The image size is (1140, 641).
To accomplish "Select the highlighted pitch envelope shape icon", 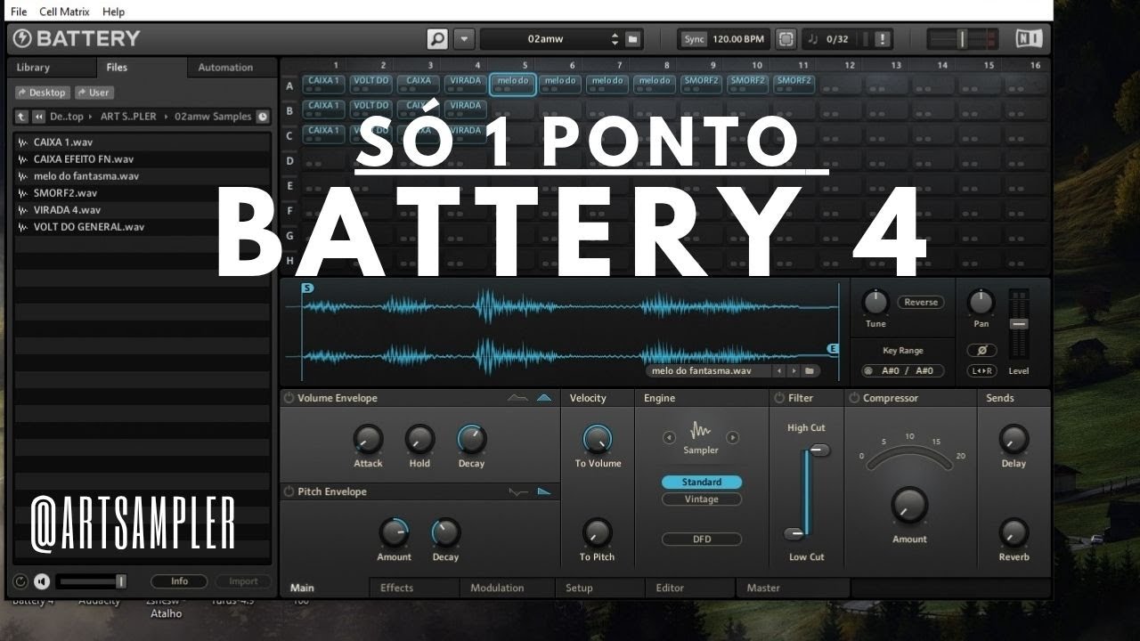I will point(544,491).
